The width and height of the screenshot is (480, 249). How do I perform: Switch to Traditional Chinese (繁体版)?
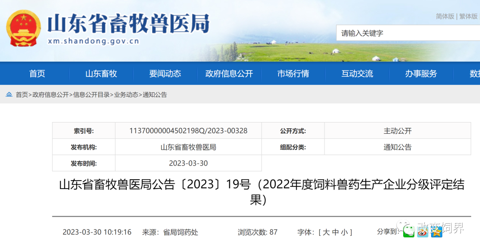click(x=468, y=16)
